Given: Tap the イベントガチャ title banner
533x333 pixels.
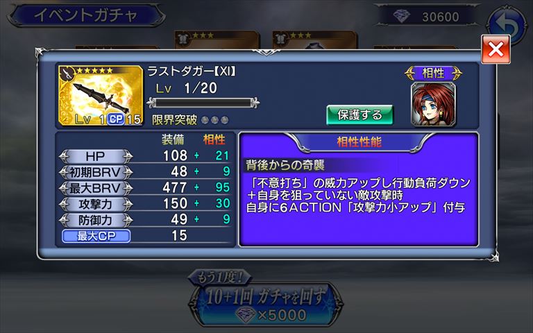Looking at the screenshot, I should click(86, 16).
